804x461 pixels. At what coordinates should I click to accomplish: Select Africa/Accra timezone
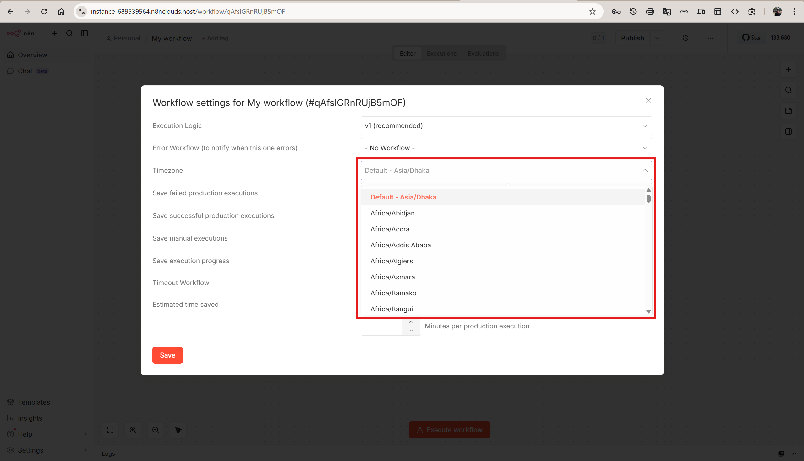tap(503, 229)
